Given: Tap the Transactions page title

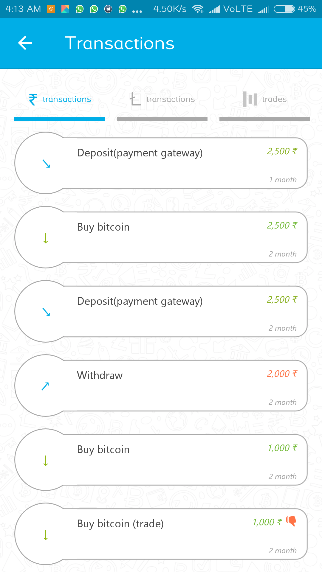Looking at the screenshot, I should coord(120,43).
